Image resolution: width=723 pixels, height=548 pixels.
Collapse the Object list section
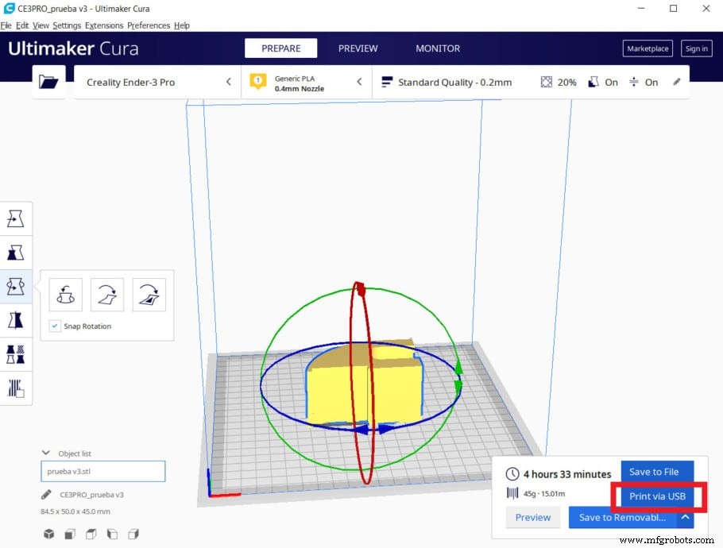pos(46,453)
